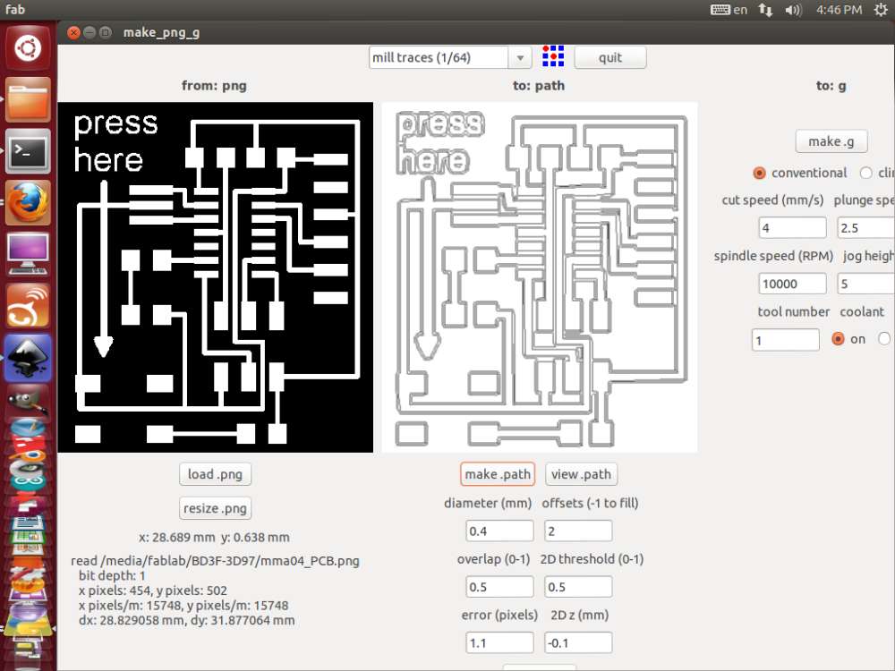Click the 2D threshold field showing 0.5
895x671 pixels.
578,587
